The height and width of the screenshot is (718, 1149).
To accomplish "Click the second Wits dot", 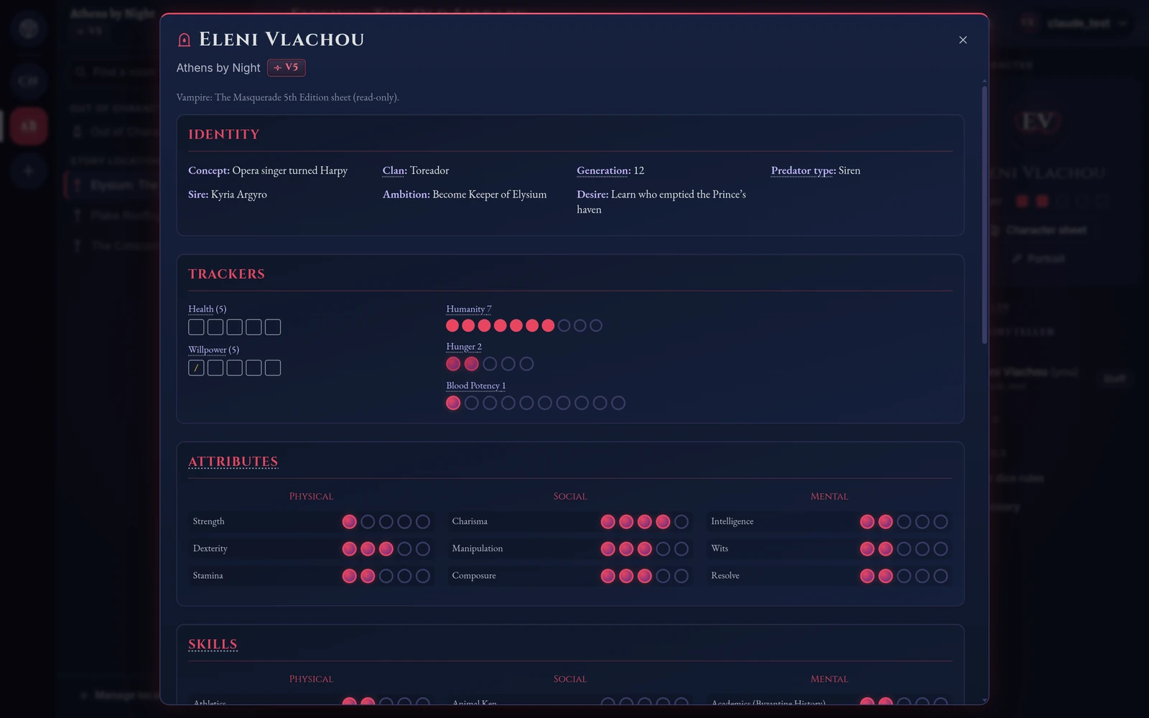I will click(885, 549).
